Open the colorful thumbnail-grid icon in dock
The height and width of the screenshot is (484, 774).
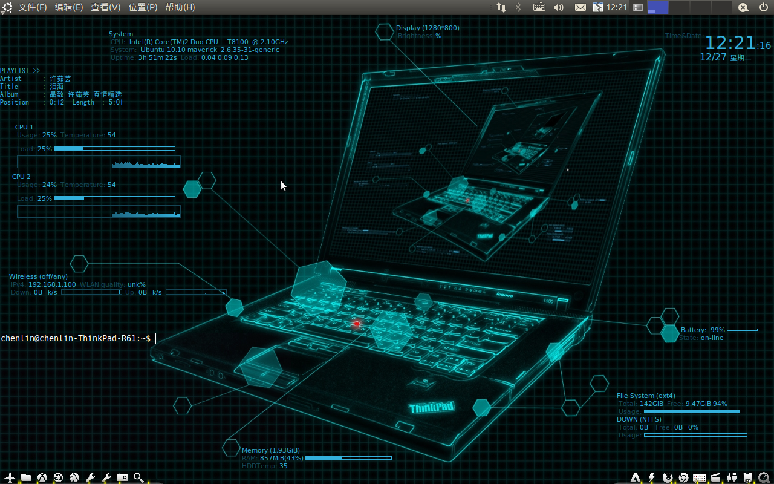[x=700, y=478]
